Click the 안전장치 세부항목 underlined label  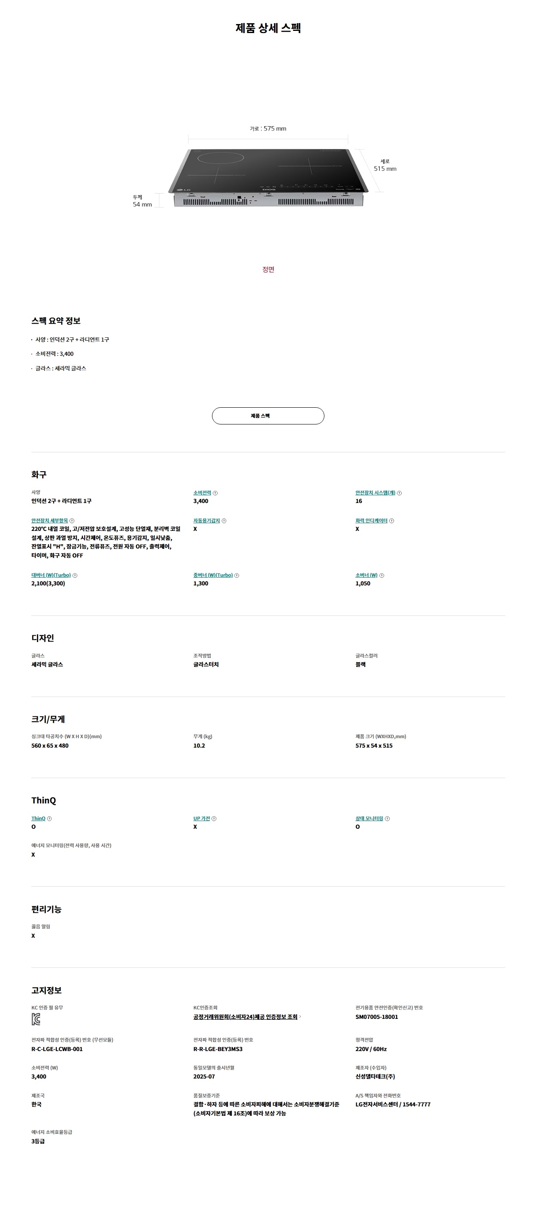coord(49,521)
